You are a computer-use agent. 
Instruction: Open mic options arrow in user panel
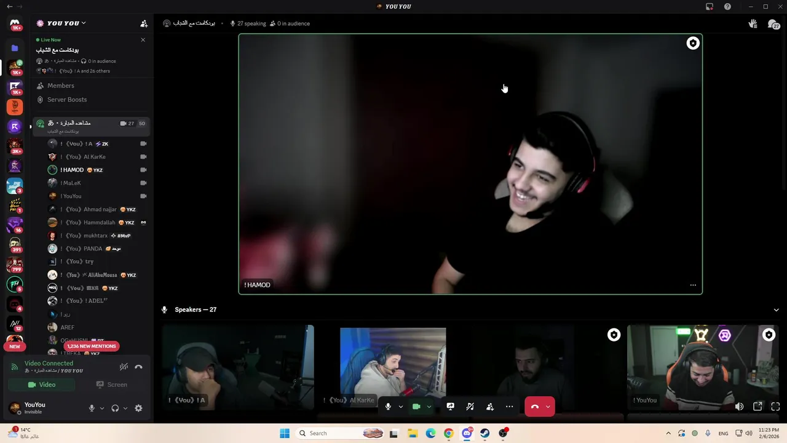pyautogui.click(x=102, y=408)
